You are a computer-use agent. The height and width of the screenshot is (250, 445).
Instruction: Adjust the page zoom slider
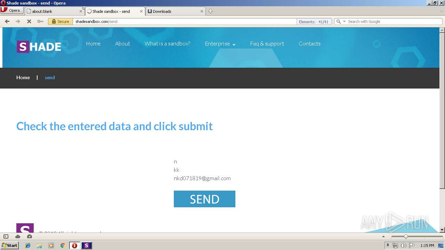[406, 236]
